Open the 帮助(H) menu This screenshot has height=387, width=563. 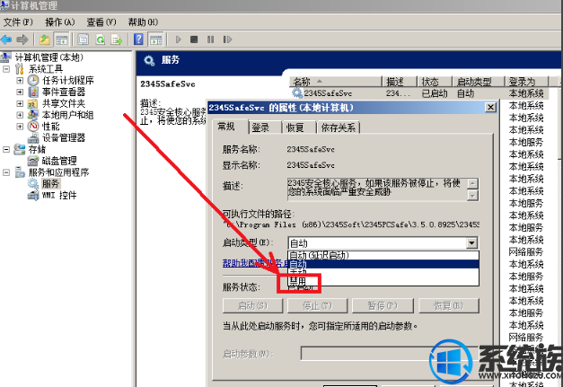pos(143,22)
